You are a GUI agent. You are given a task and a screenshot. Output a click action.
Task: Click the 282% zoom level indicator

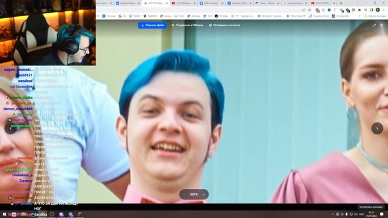click(x=194, y=194)
